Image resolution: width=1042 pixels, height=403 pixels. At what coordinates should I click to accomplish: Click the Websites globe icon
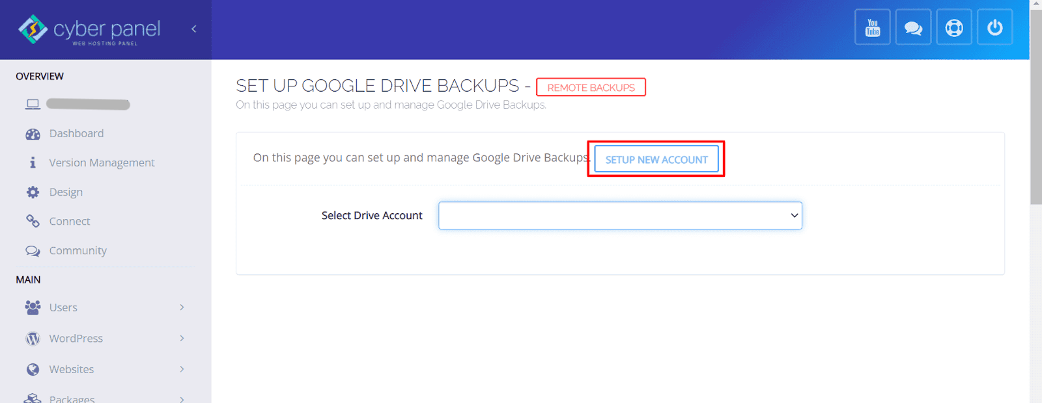pyautogui.click(x=33, y=369)
